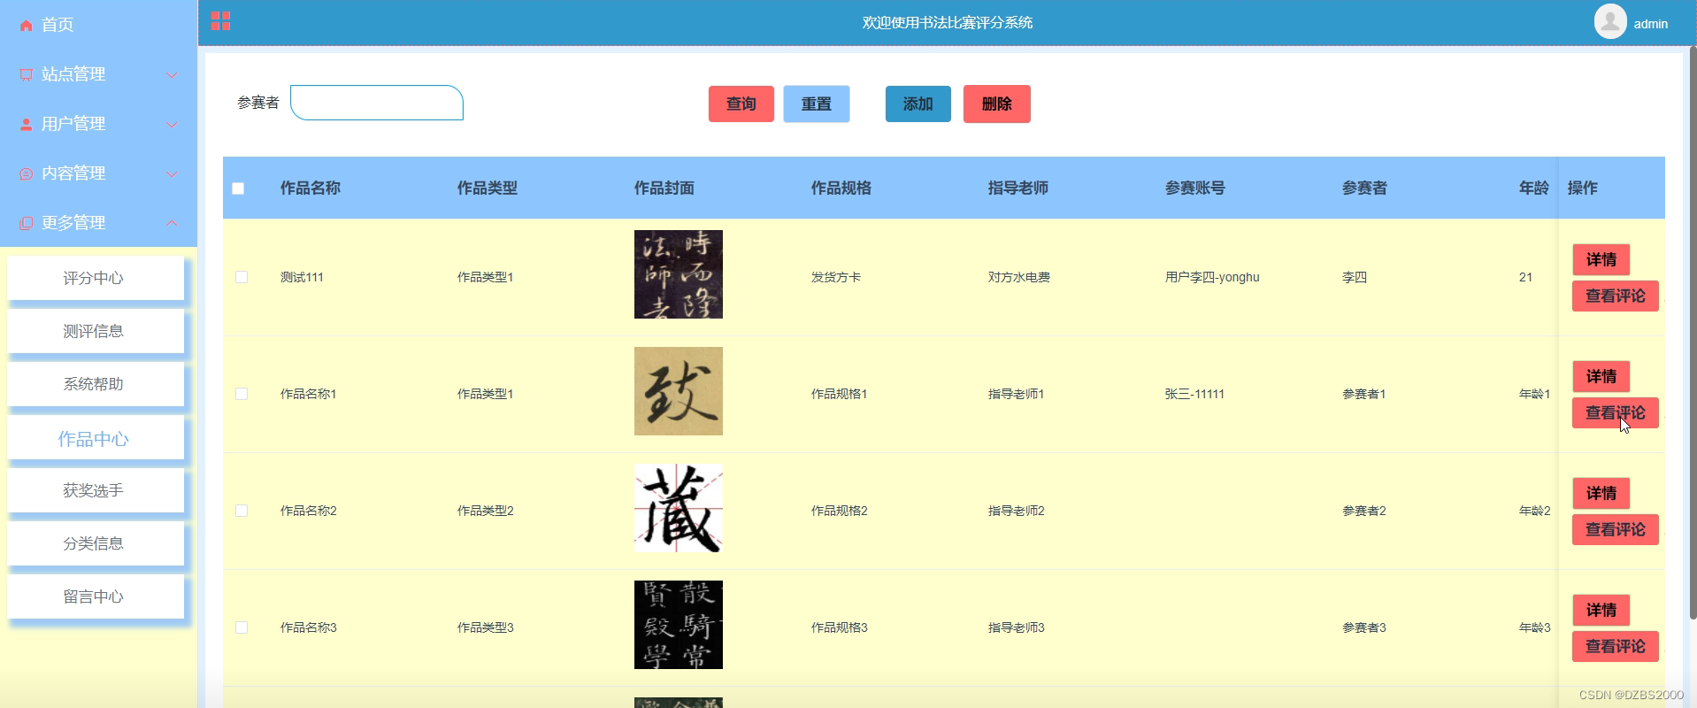Click the cell 参赛者3

pyautogui.click(x=1364, y=627)
